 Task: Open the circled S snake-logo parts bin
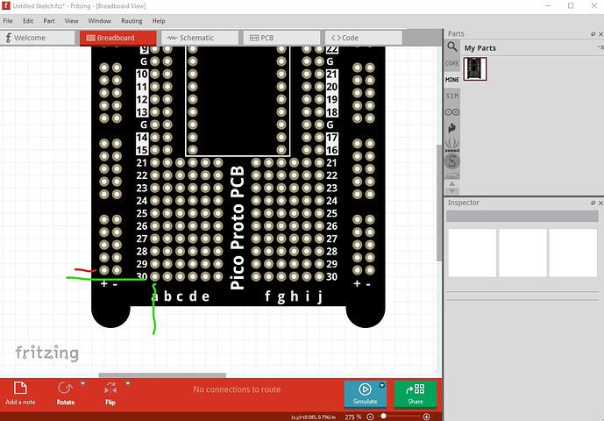pos(452,161)
